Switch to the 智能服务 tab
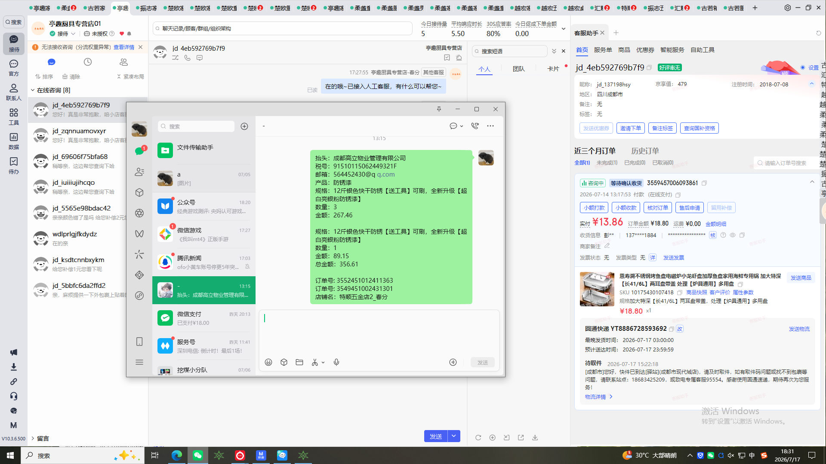Viewport: 826px width, 464px height. 672,50
